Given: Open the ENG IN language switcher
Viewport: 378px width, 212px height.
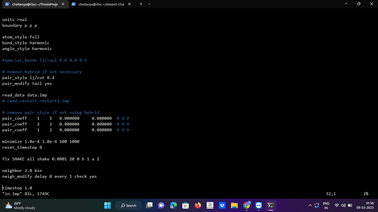Looking at the screenshot, I should [326, 205].
